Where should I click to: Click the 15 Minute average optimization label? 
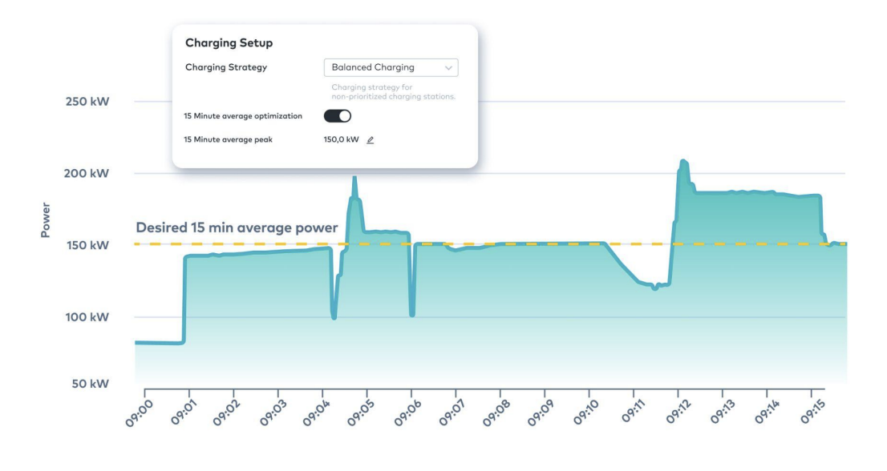[243, 116]
